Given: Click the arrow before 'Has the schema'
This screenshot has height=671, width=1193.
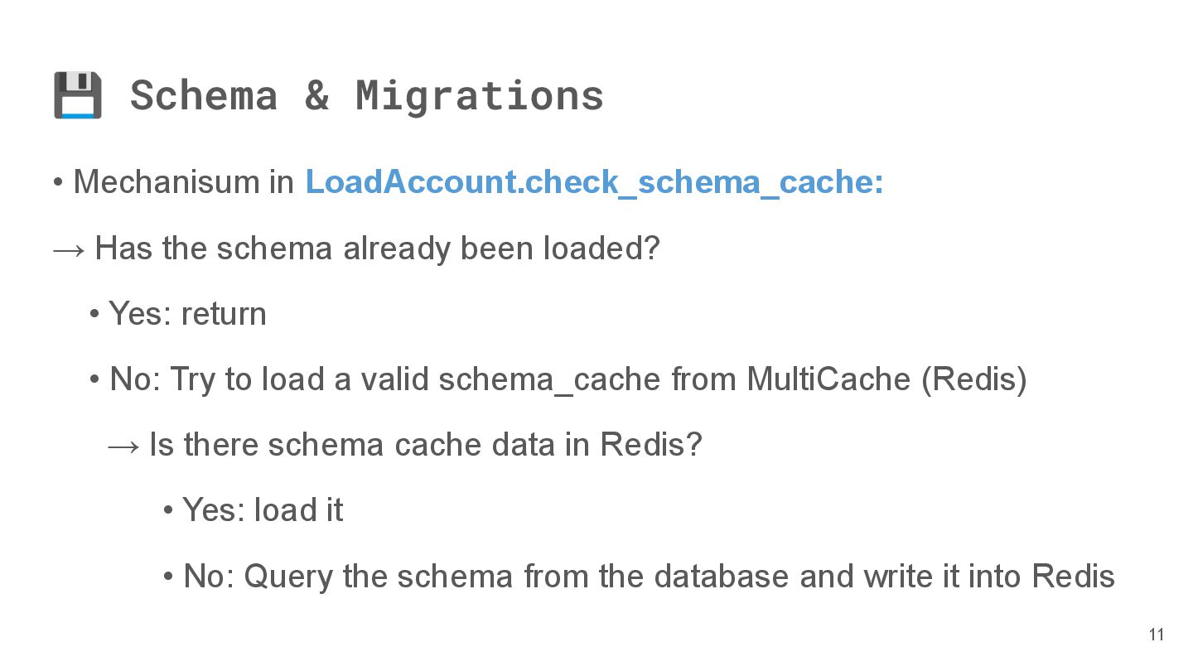Looking at the screenshot, I should pos(69,249).
